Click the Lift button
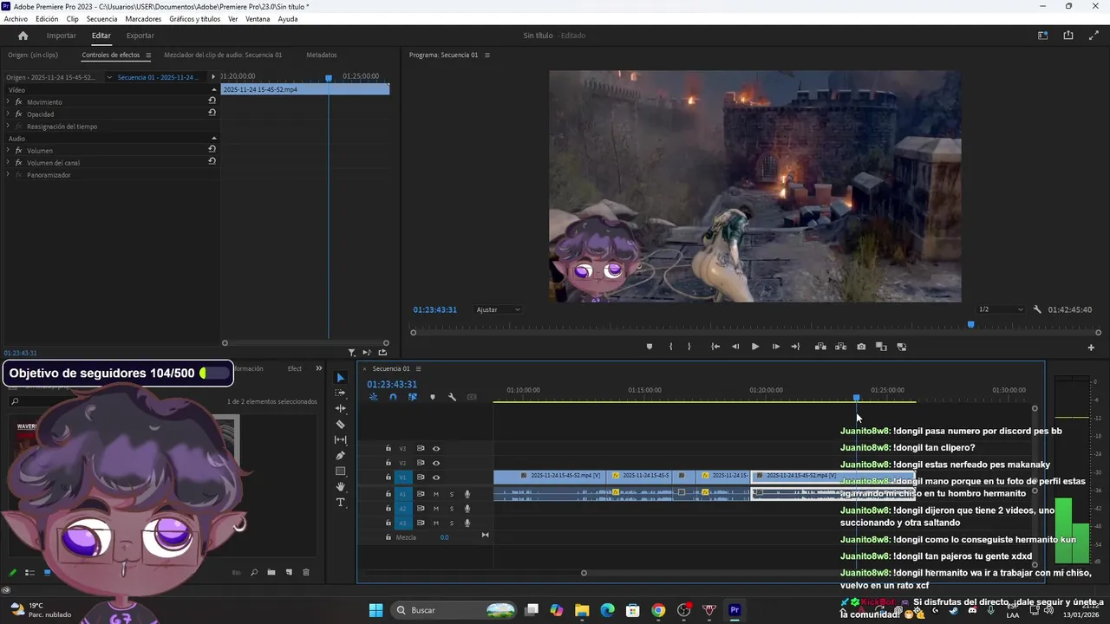Viewport: 1110px width, 624px height. coord(820,347)
